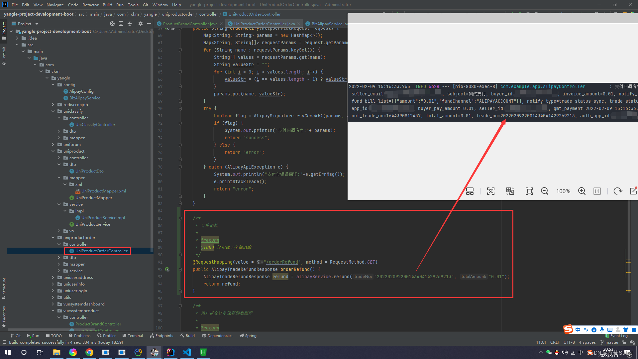Zoom in the image preview window
The width and height of the screenshot is (638, 359).
coord(582,191)
